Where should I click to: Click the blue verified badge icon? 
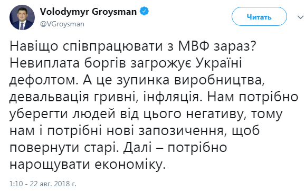(144, 11)
